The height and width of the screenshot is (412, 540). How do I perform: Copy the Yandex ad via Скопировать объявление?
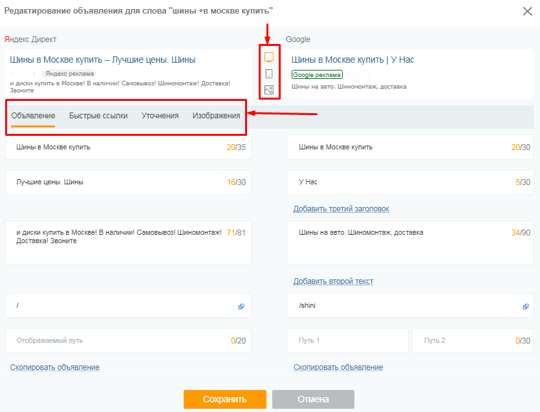coord(55,367)
